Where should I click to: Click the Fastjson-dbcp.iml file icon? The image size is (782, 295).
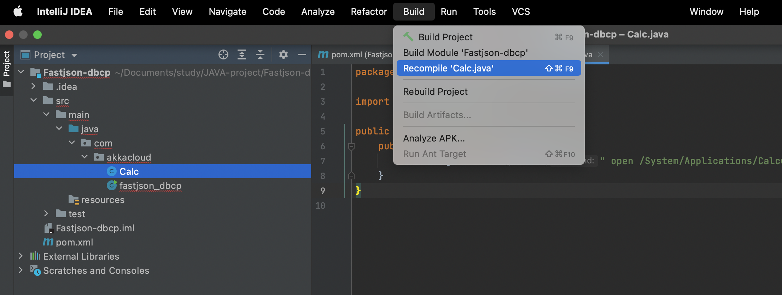point(49,228)
